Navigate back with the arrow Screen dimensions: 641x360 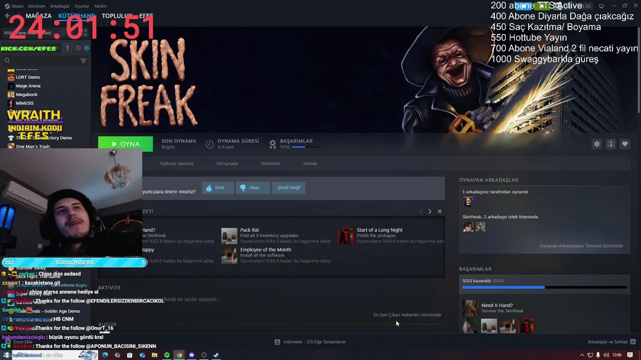pyautogui.click(x=8, y=16)
